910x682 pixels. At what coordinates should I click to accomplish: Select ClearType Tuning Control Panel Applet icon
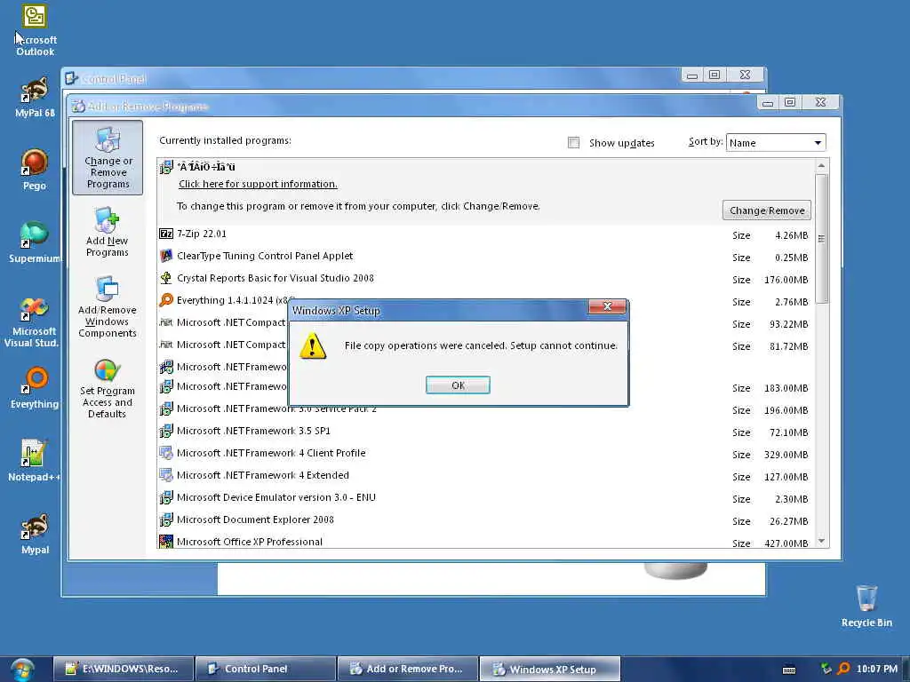tap(166, 256)
